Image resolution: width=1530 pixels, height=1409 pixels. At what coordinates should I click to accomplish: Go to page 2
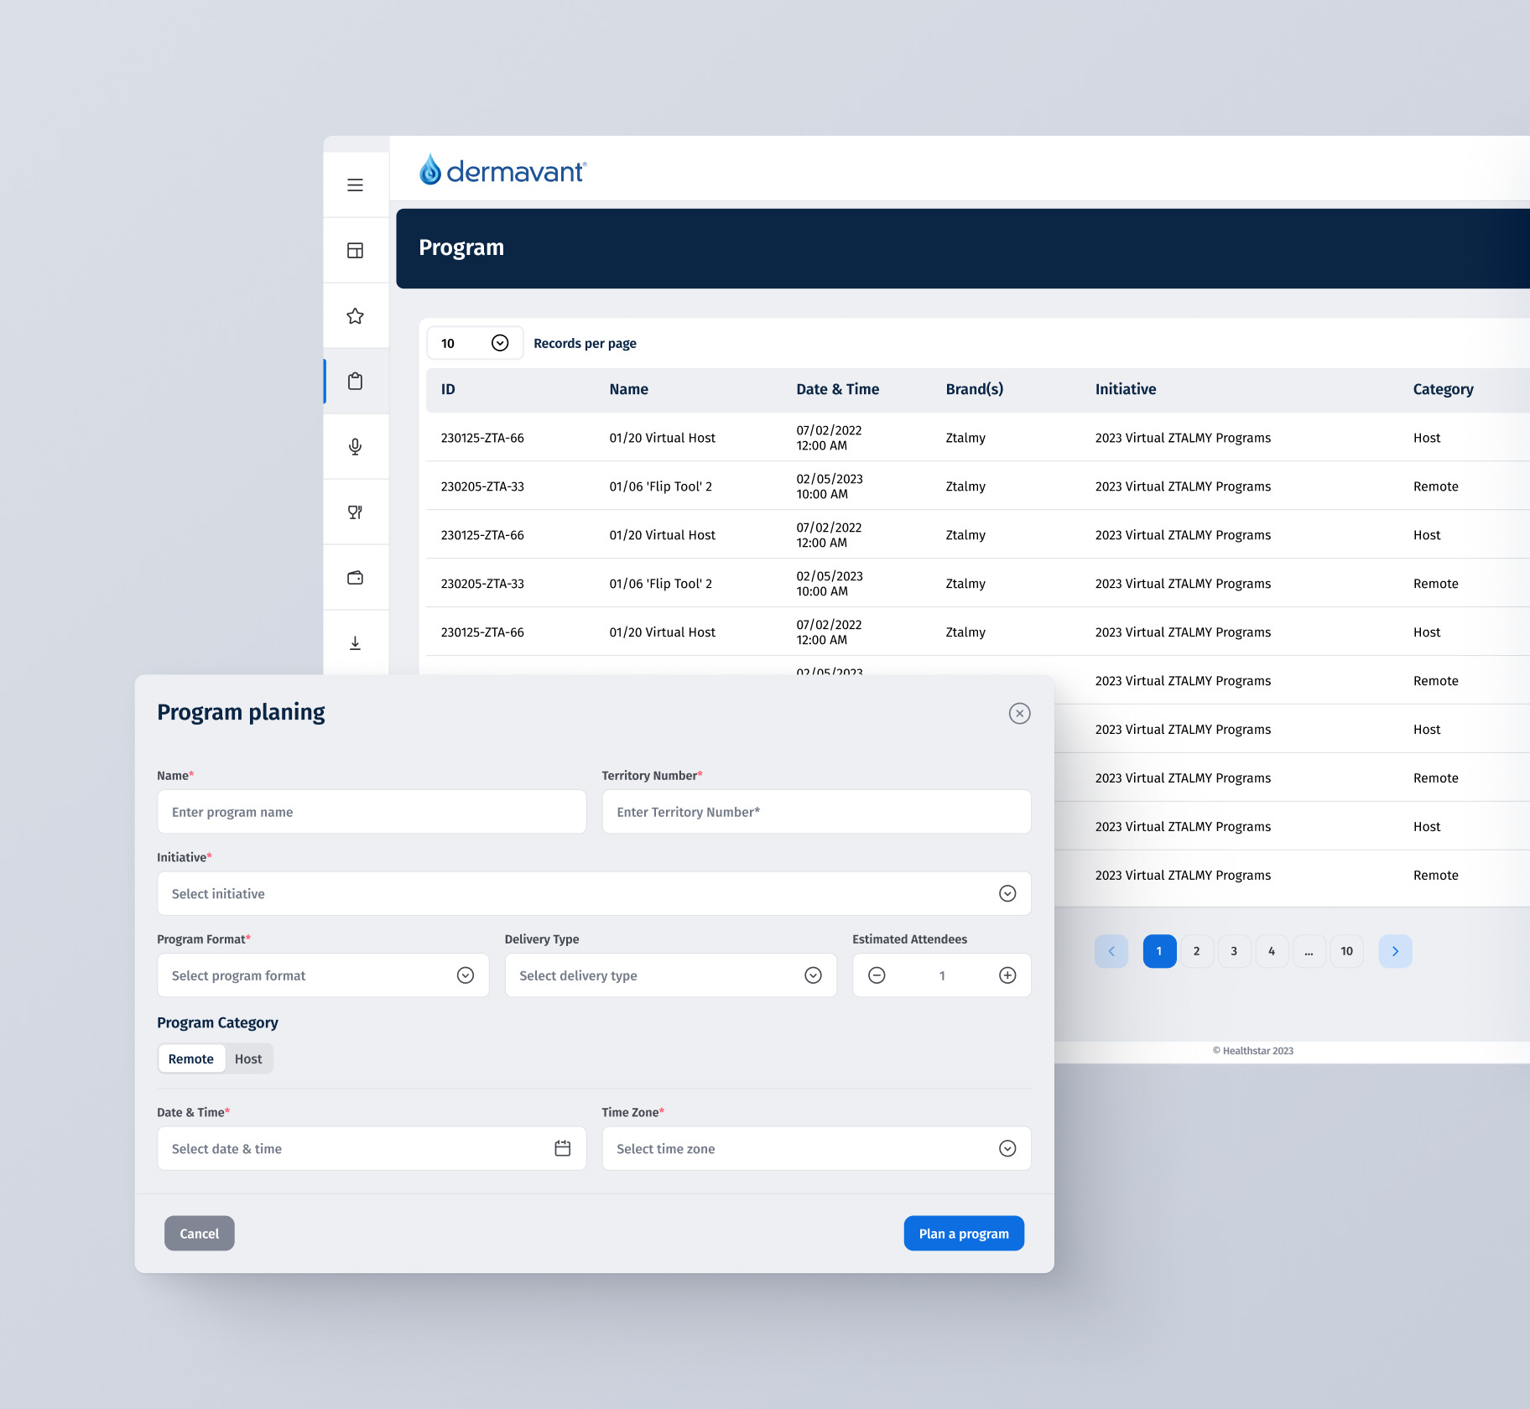coord(1197,951)
